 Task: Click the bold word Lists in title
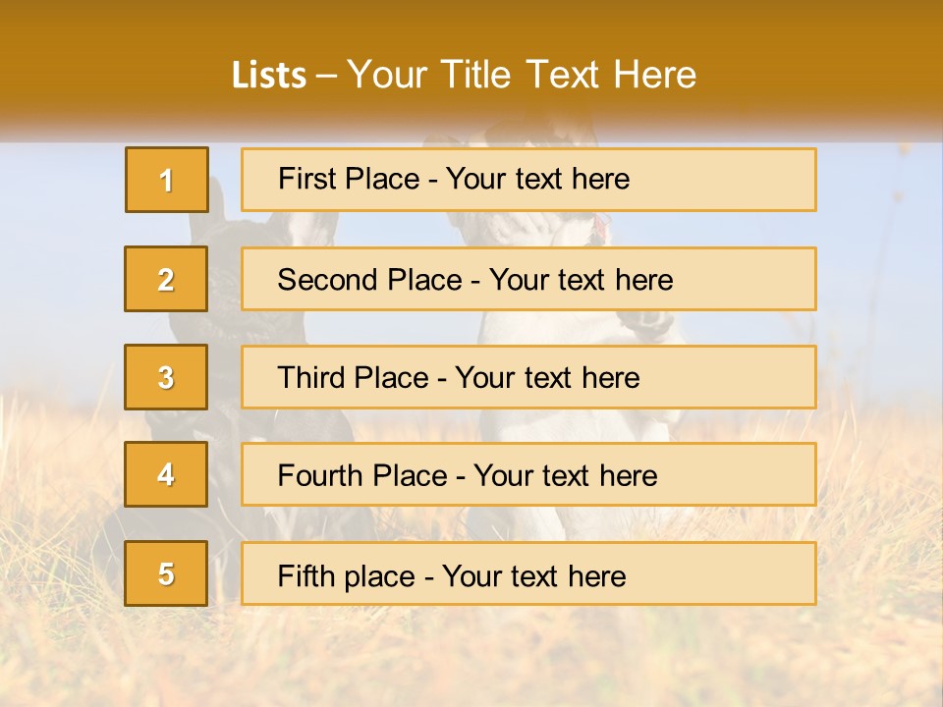[x=268, y=76]
